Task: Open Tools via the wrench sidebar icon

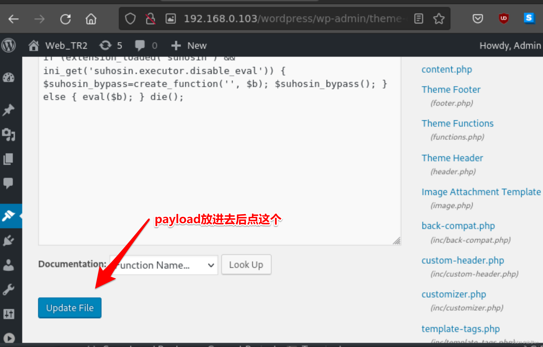Action: point(8,289)
